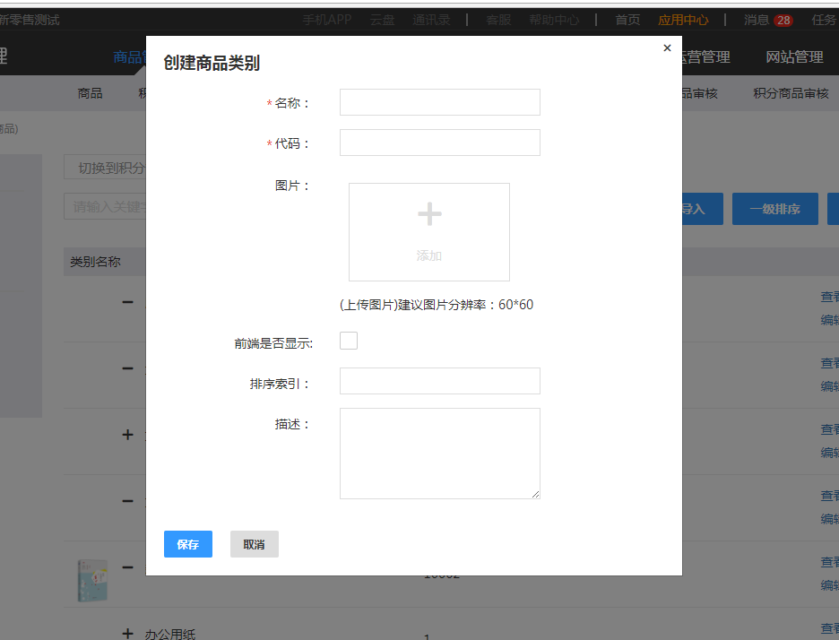Screen dimensions: 839x640
Task: Open 帮助中心 in top bar
Action: [554, 20]
